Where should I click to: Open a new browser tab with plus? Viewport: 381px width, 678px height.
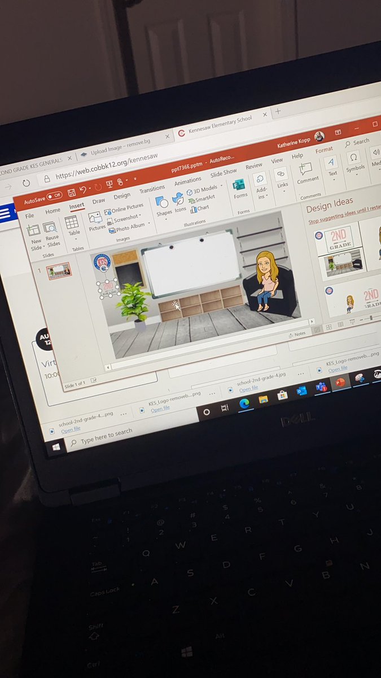pyautogui.click(x=277, y=112)
